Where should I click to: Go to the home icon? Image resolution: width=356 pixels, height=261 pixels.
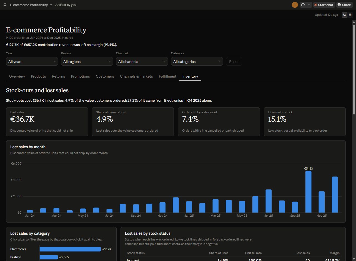pyautogui.click(x=5, y=5)
